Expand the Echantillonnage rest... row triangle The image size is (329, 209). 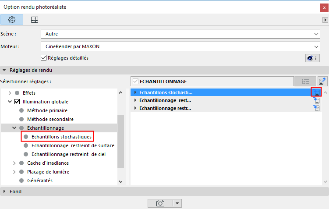coord(135,100)
